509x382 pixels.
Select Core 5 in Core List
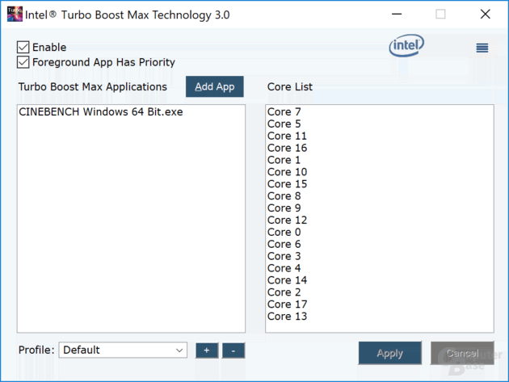coord(380,124)
